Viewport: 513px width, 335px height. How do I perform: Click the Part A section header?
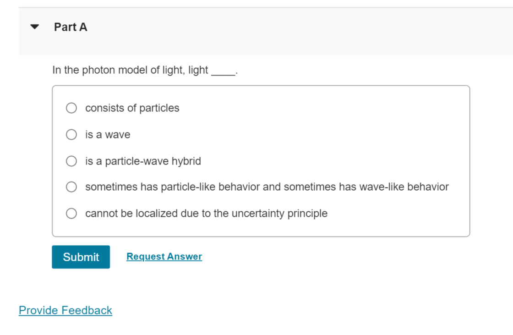click(70, 27)
